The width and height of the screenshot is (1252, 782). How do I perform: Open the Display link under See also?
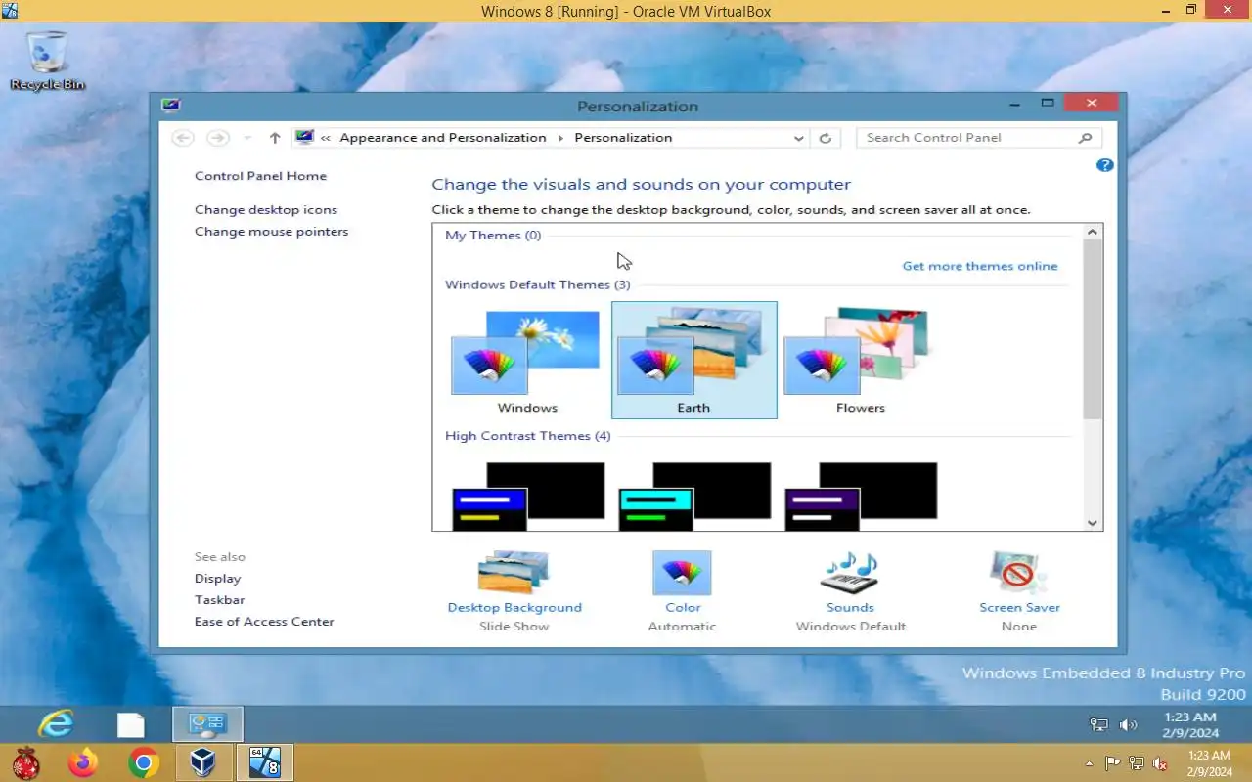pos(217,579)
